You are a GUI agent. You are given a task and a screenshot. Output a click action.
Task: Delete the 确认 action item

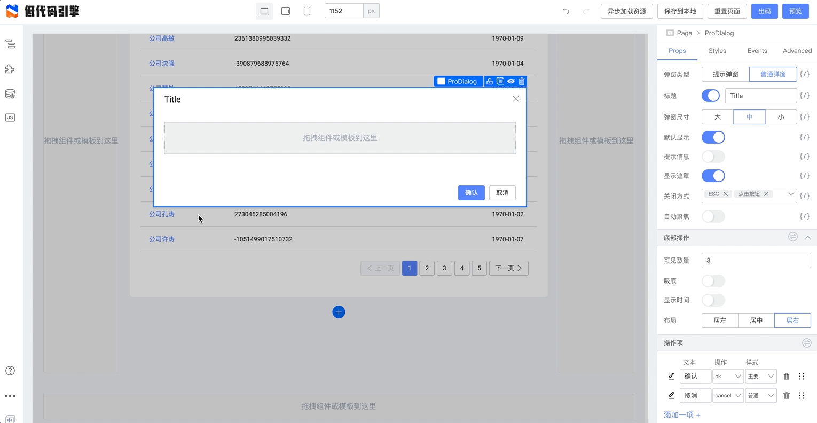(787, 376)
